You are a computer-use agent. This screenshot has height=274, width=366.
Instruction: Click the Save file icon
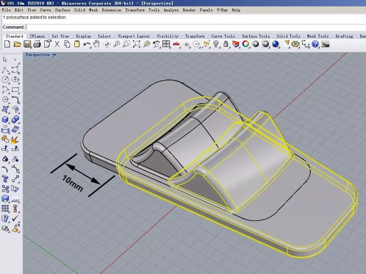27,44
